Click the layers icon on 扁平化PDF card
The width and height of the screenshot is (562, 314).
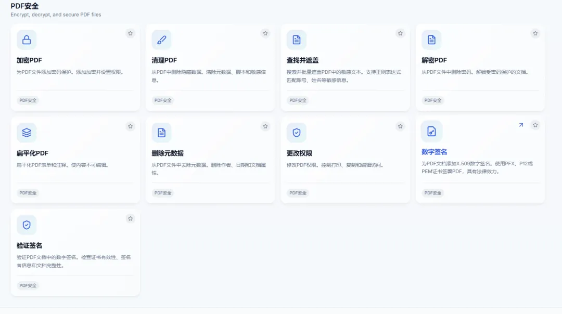(27, 133)
